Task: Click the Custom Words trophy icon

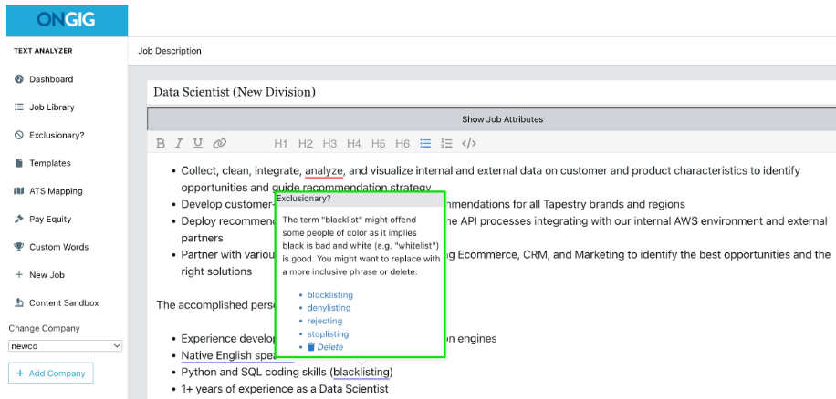Action: tap(18, 247)
